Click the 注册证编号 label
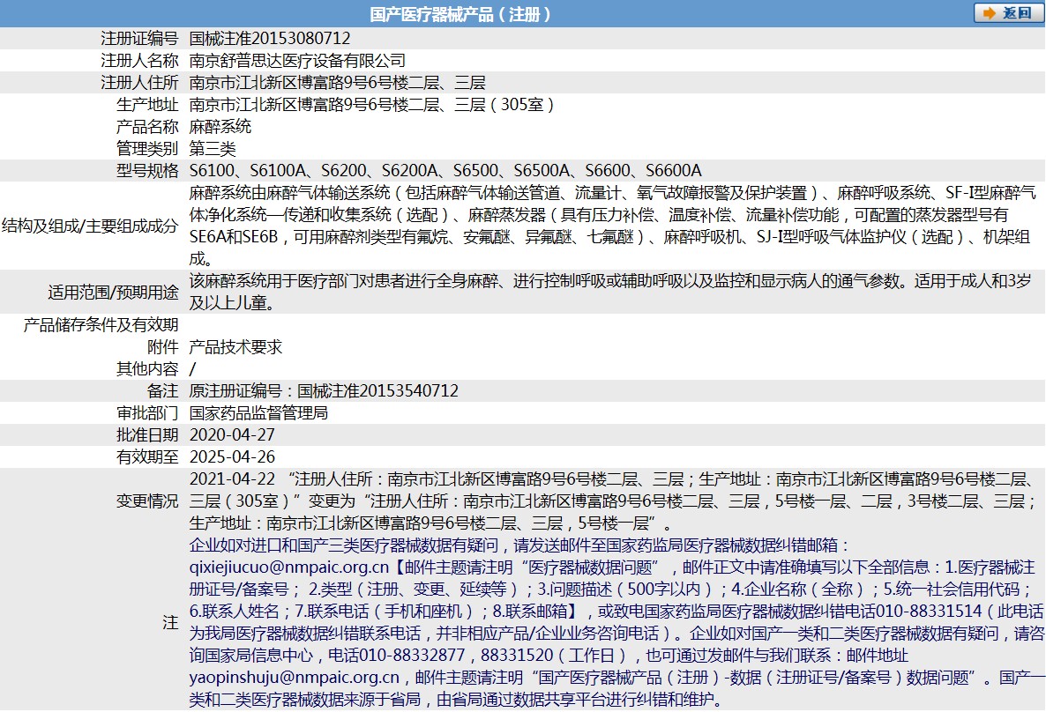The image size is (1046, 712). (139, 39)
